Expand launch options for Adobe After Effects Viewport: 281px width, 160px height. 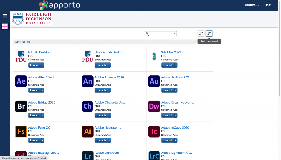[43, 90]
